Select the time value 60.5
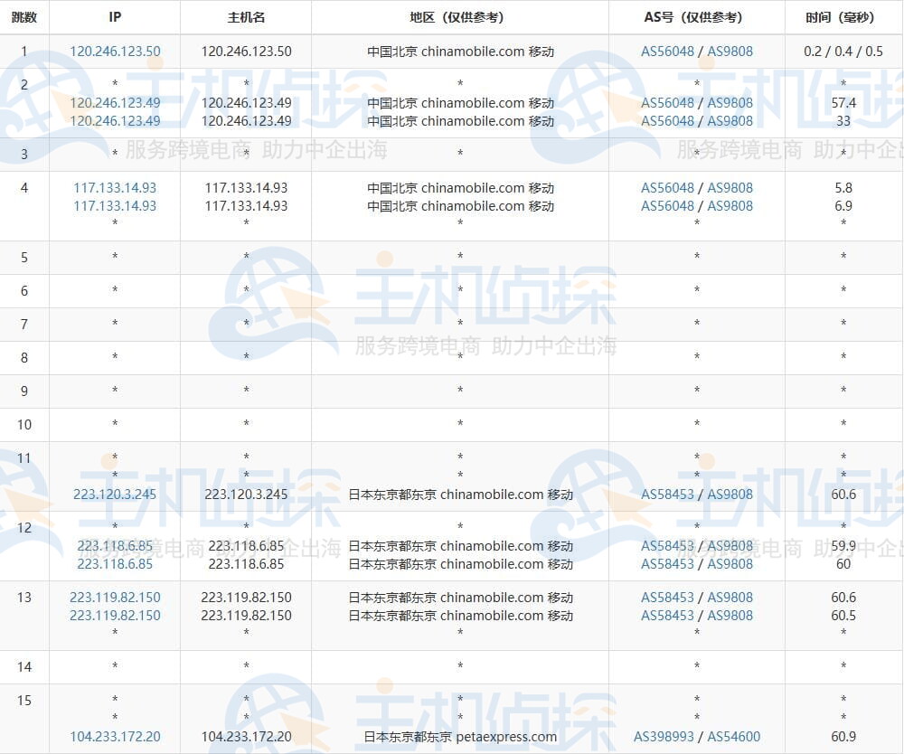 tap(843, 616)
